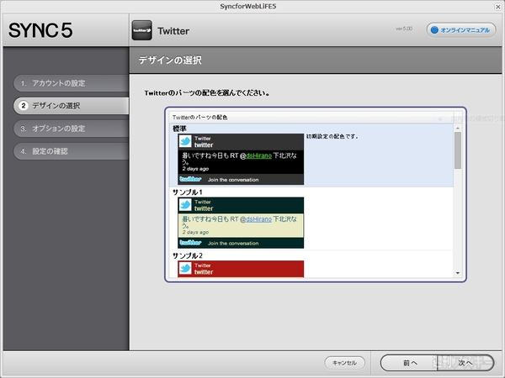Viewport: 505px width, 378px height.
Task: Click the SYNC5 logo
Action: (x=40, y=30)
